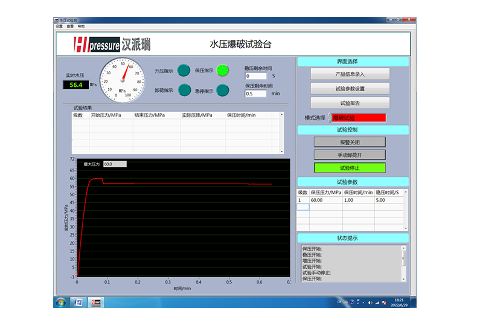
Task: Click the 5.00 stabilization time cell
Action: (389, 200)
